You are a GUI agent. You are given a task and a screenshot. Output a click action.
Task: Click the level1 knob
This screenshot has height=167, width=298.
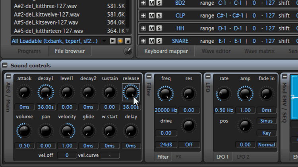tap(67, 92)
